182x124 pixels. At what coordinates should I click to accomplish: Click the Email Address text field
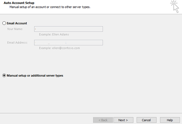[x=68, y=43]
